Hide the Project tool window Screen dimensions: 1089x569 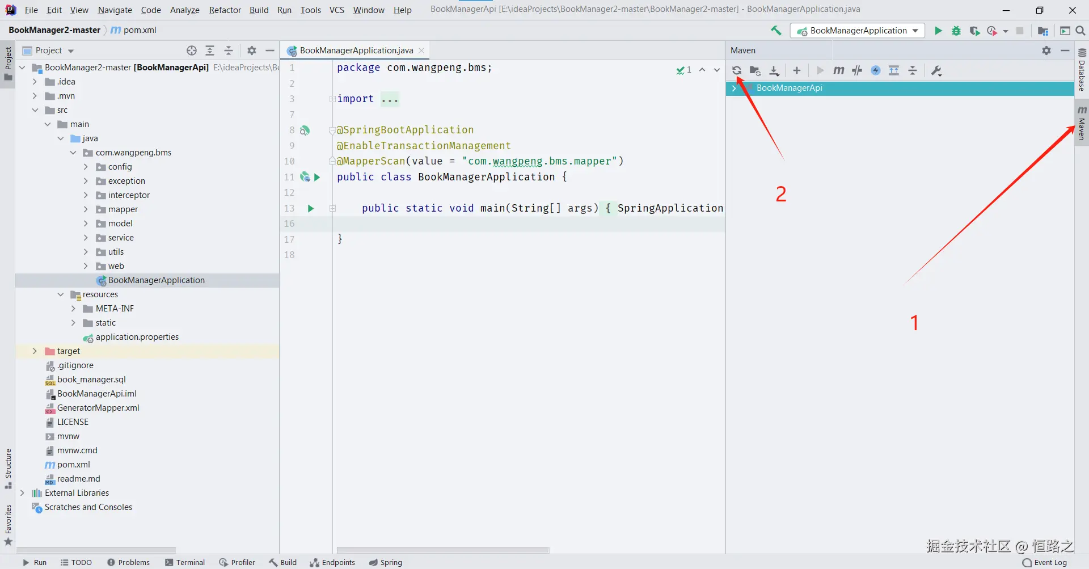pos(270,50)
